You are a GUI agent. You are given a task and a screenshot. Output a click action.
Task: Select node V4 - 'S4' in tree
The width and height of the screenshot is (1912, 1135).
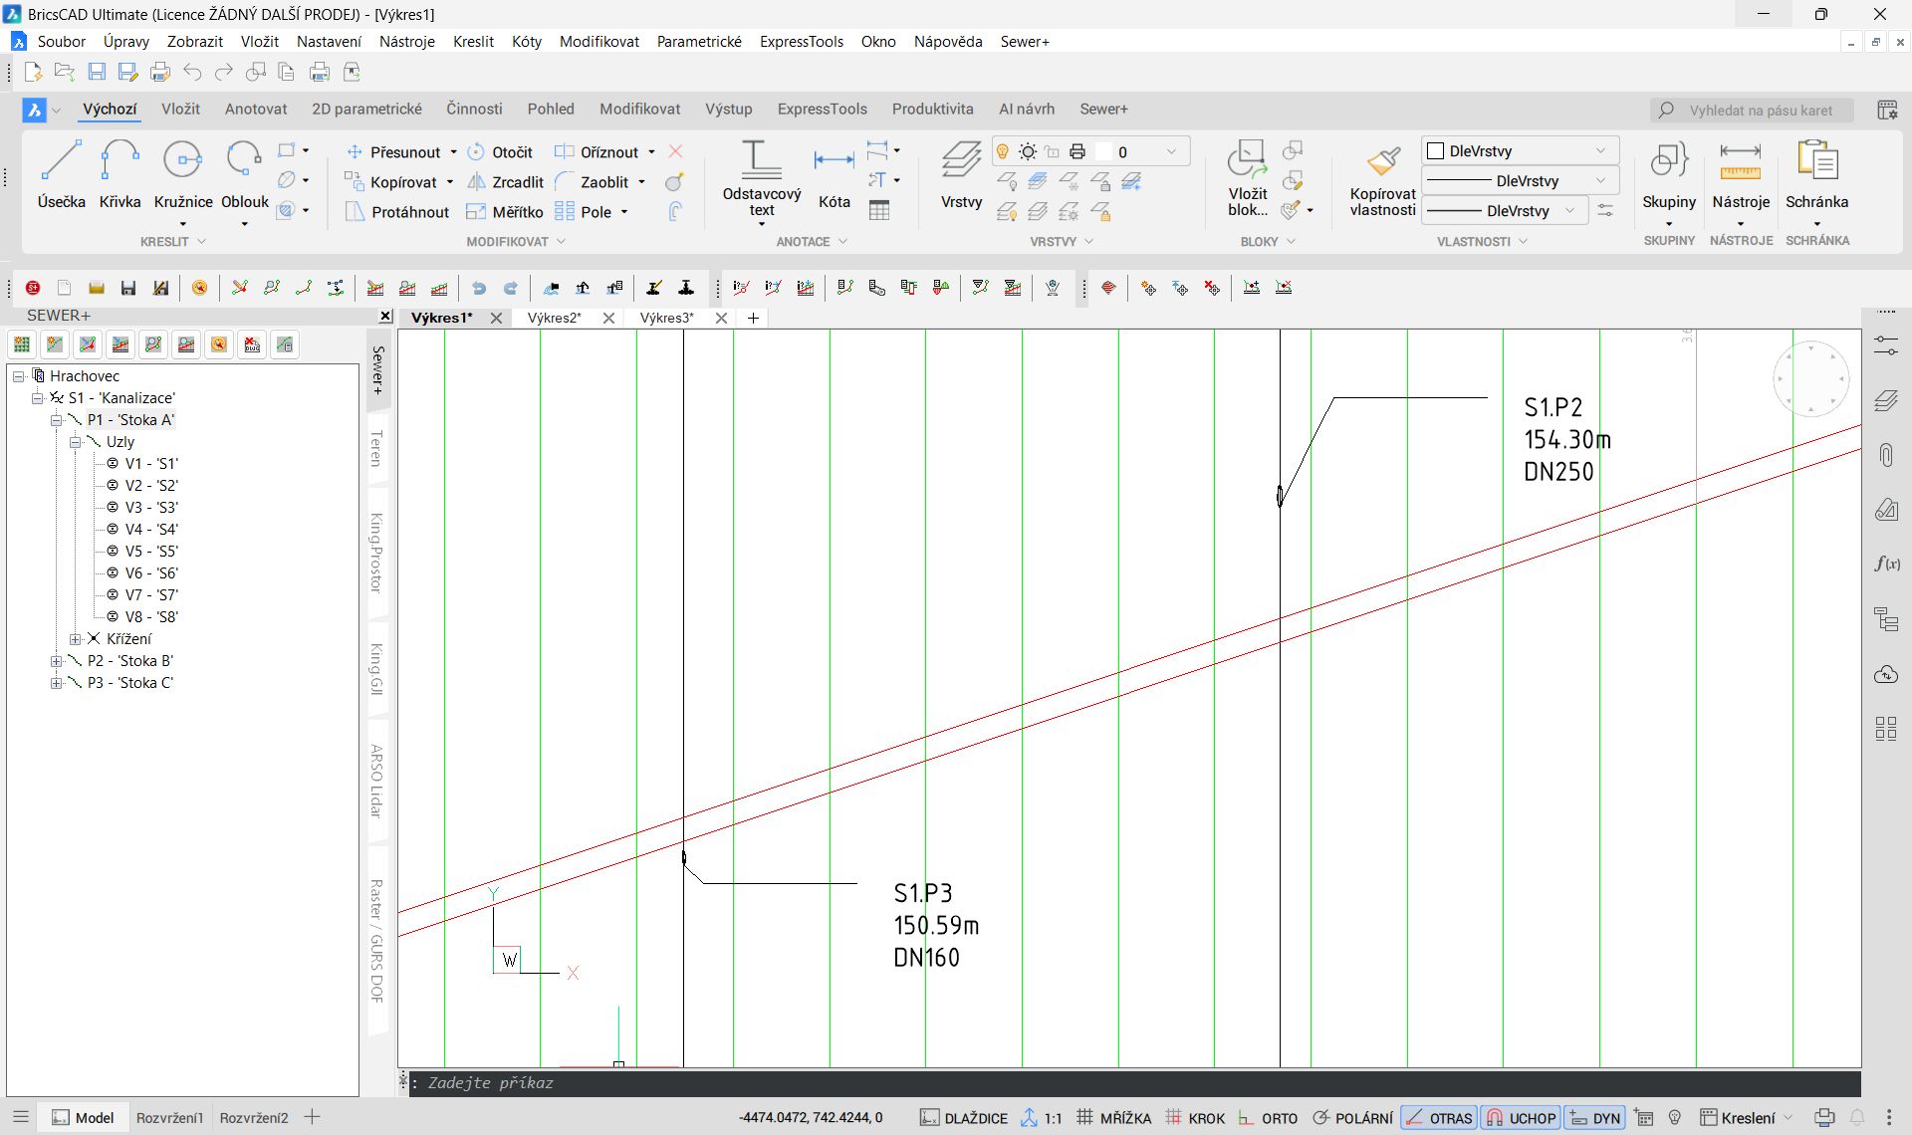150,530
